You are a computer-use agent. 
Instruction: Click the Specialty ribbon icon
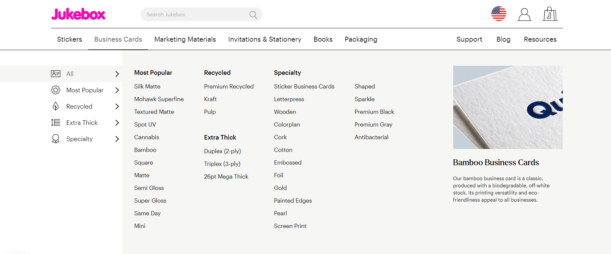[x=56, y=139]
